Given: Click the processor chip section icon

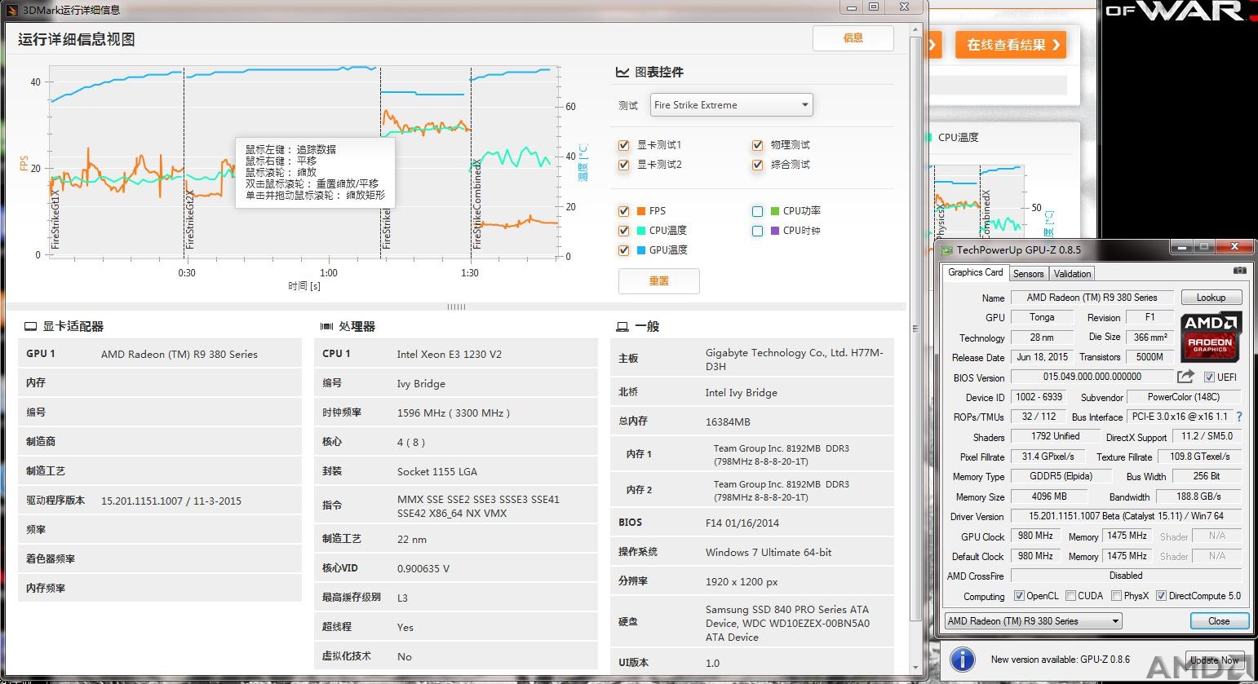Looking at the screenshot, I should tap(326, 327).
